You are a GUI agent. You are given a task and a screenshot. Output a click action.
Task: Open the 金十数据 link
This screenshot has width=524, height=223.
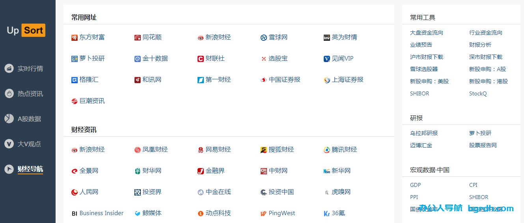coord(155,58)
